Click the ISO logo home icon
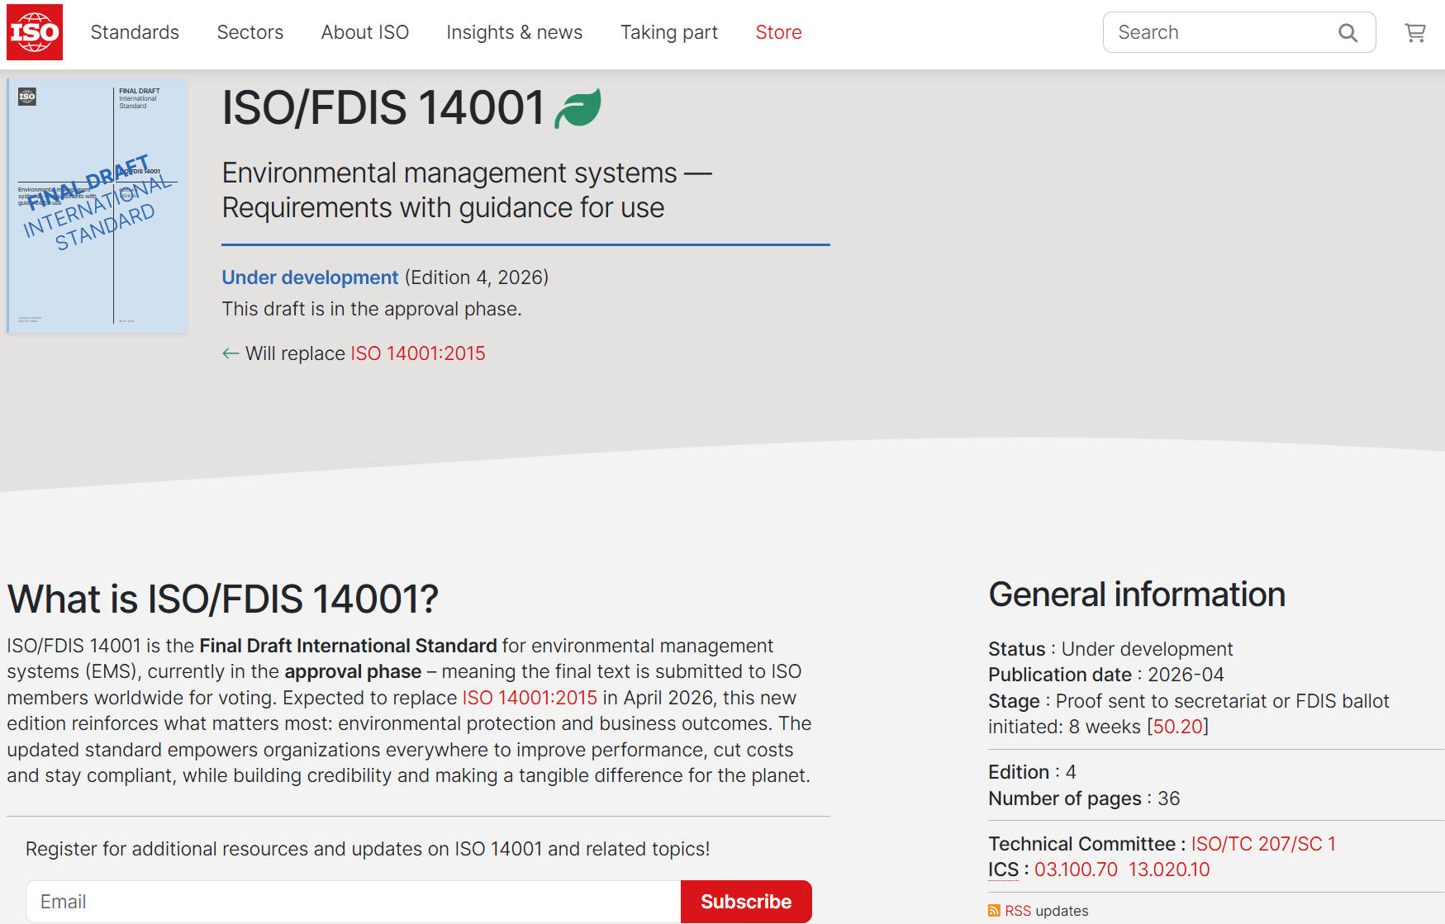This screenshot has height=924, width=1445. pos(35,32)
